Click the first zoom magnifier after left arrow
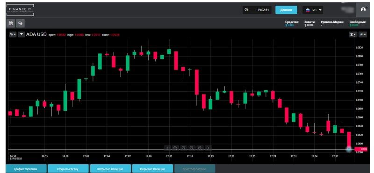Screen dimensions: 374x173 click(175, 148)
